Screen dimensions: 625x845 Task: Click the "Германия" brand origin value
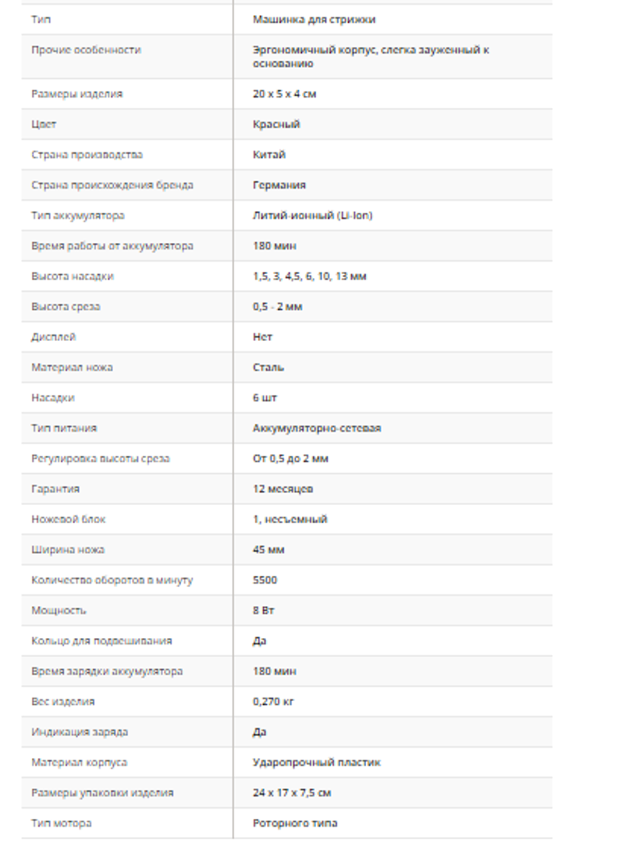coord(279,185)
